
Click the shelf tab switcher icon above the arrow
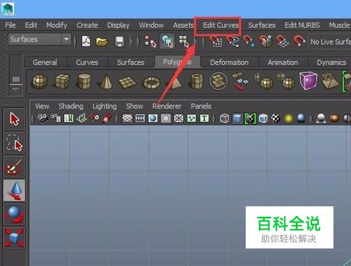[15, 79]
